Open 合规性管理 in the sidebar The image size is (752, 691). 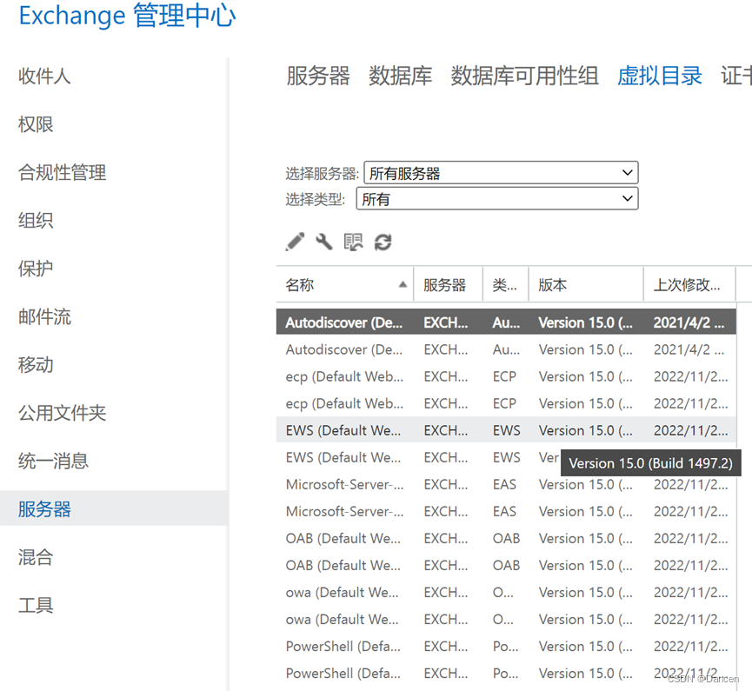pos(62,172)
